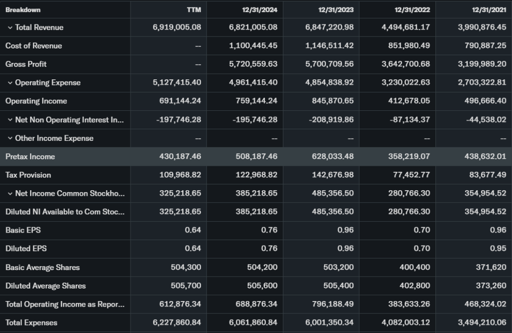Click the Operating Income row label
512x333 pixels.
[36, 101]
